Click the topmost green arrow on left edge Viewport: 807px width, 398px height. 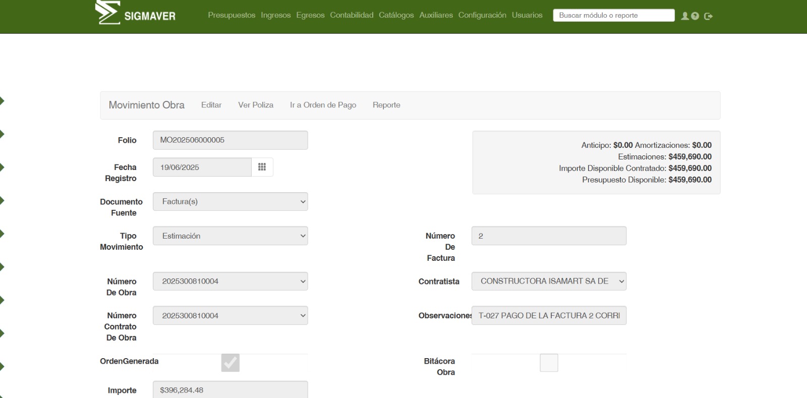tap(2, 101)
